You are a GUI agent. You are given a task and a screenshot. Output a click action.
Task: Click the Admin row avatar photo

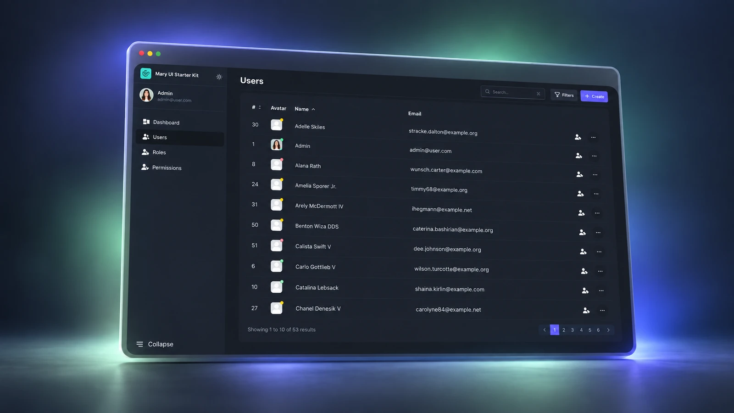pos(277,145)
